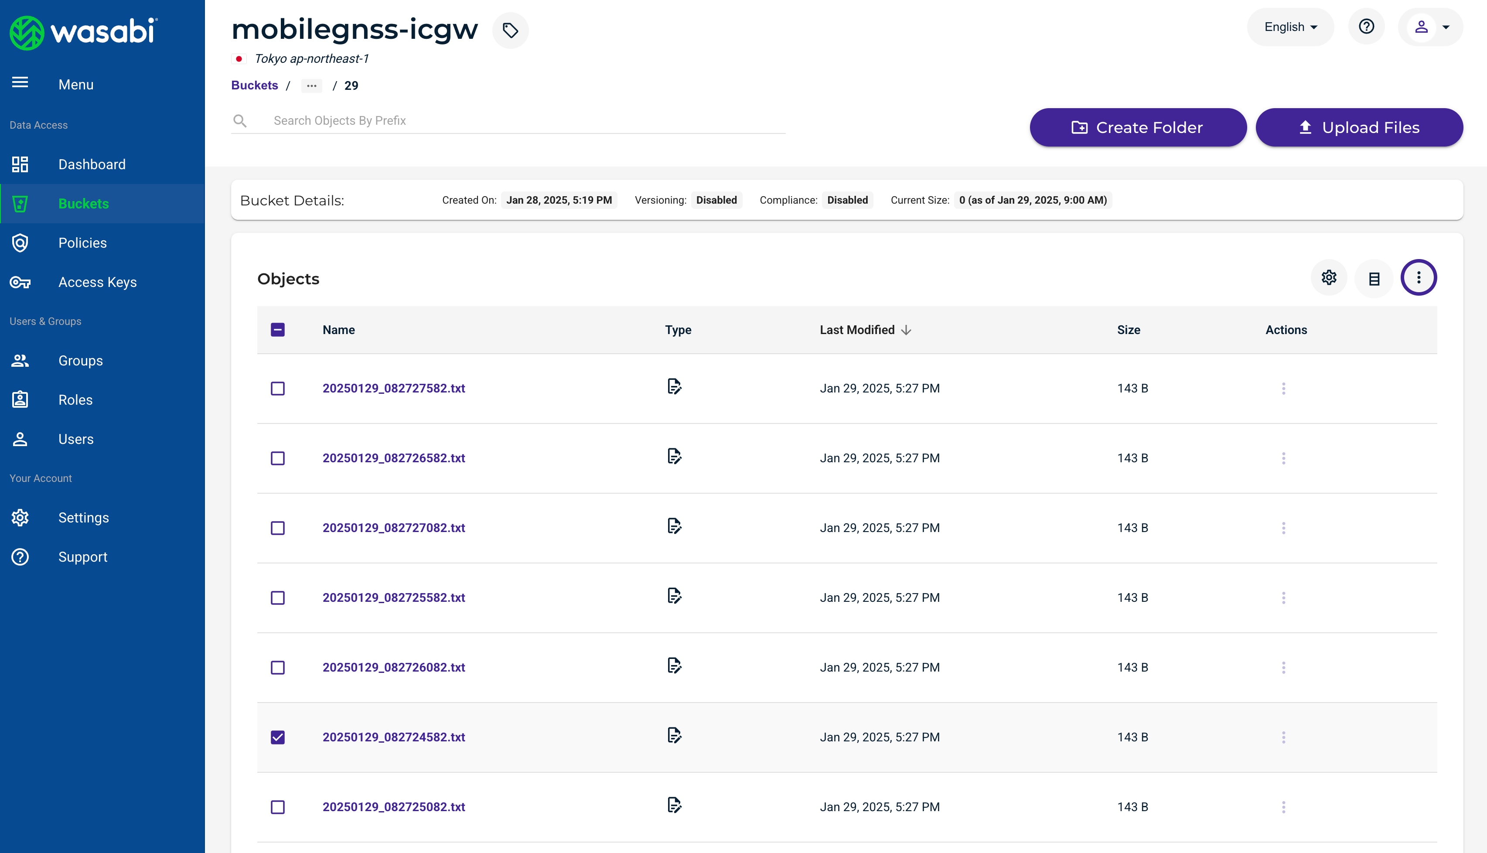Open file 20250129_082724582.txt link
Screen dimensions: 1487x853
pyautogui.click(x=394, y=737)
